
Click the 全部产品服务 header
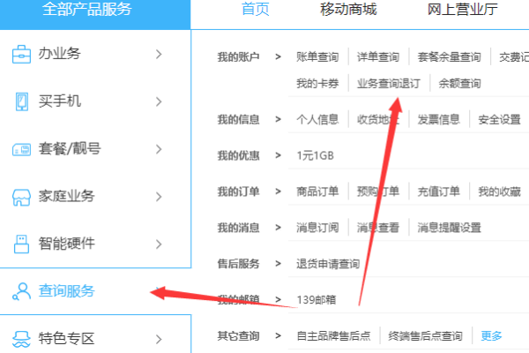tap(87, 10)
